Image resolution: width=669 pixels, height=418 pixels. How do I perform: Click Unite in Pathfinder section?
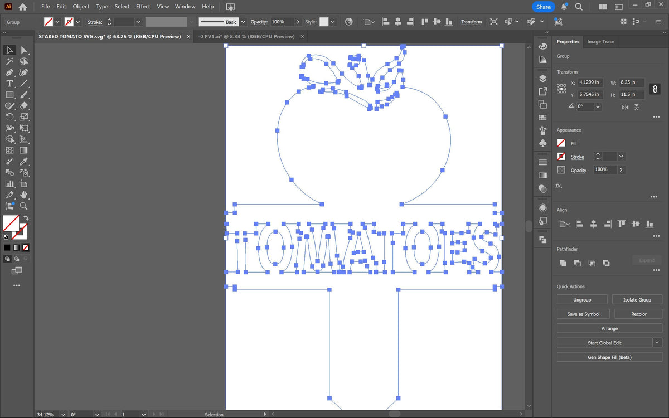pyautogui.click(x=563, y=263)
